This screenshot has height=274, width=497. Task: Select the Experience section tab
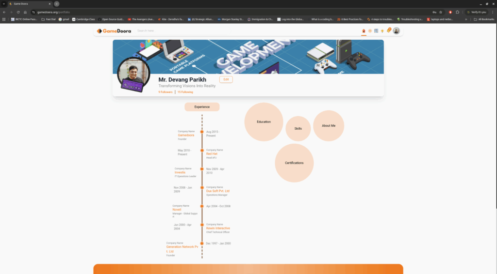pos(202,107)
